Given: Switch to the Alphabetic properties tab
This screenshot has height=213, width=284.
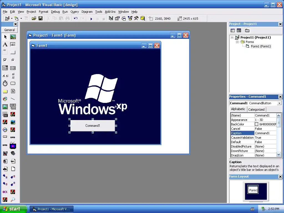Looking at the screenshot, I should [x=238, y=109].
